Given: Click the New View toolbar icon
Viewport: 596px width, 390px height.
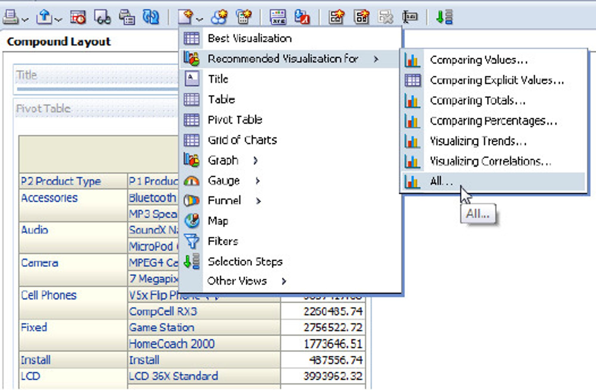Looking at the screenshot, I should coord(185,17).
